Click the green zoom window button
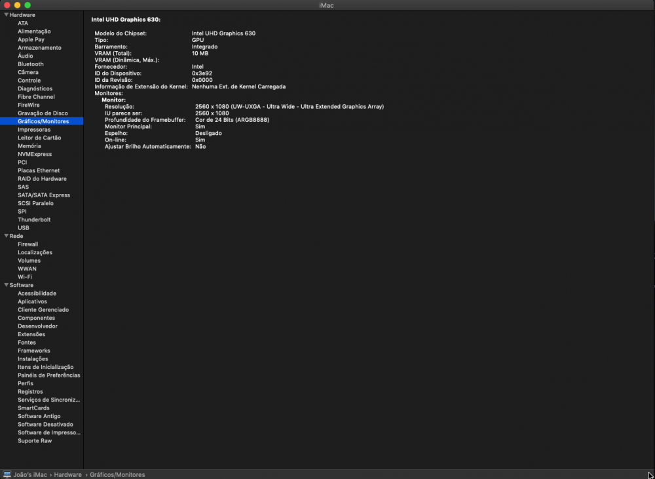This screenshot has width=655, height=479. tap(28, 5)
